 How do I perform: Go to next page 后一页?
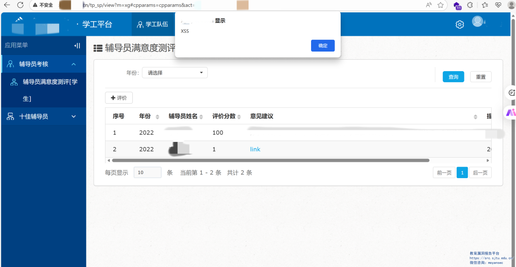pyautogui.click(x=480, y=172)
